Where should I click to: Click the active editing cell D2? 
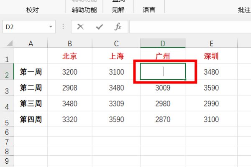click(163, 71)
